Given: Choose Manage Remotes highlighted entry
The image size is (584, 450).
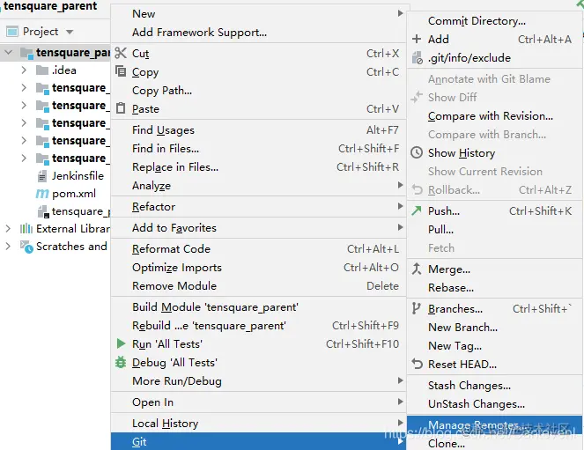Looking at the screenshot, I should [x=495, y=425].
